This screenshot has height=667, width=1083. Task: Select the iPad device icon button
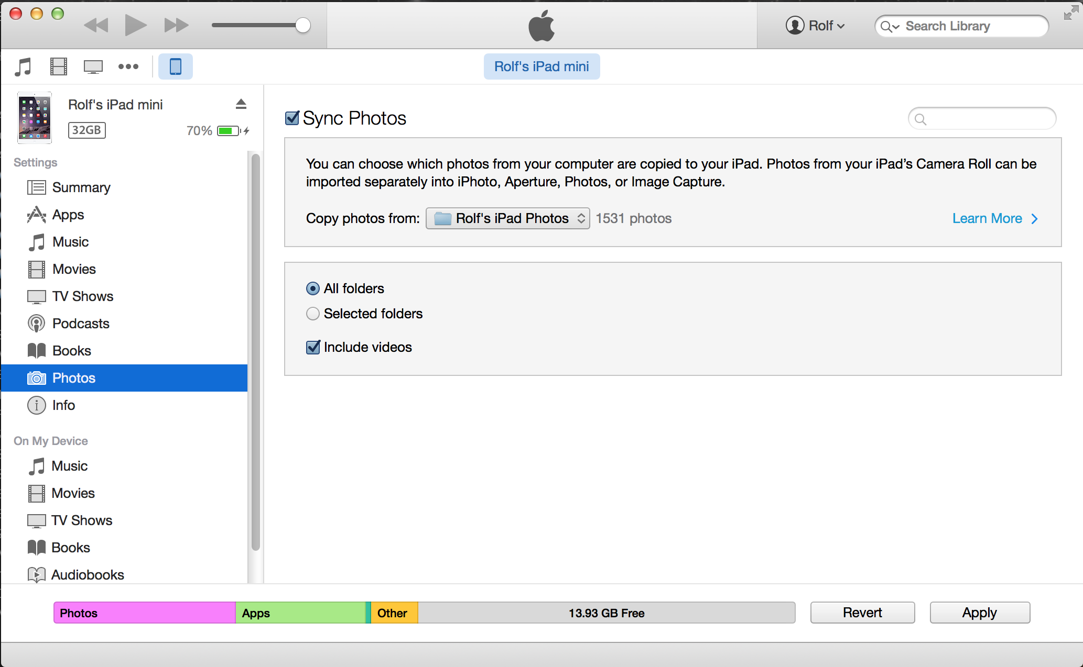175,66
